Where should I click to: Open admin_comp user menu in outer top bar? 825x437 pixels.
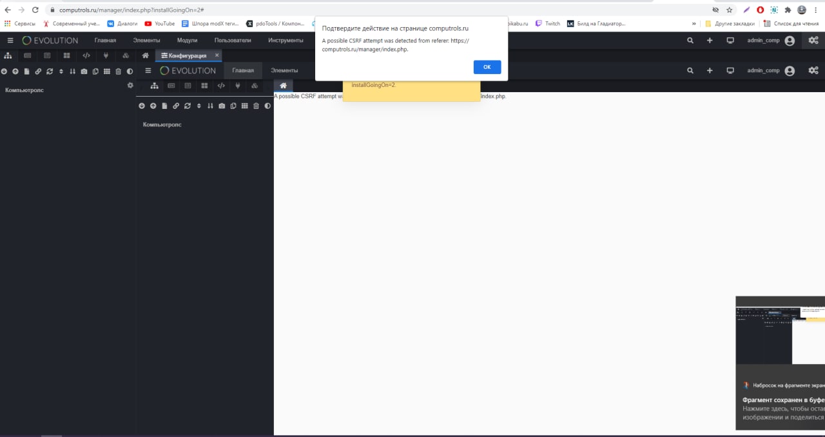coord(770,40)
